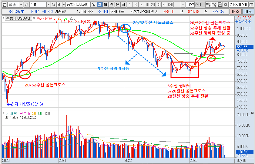Open the add indicator line tool

tap(214, 5)
